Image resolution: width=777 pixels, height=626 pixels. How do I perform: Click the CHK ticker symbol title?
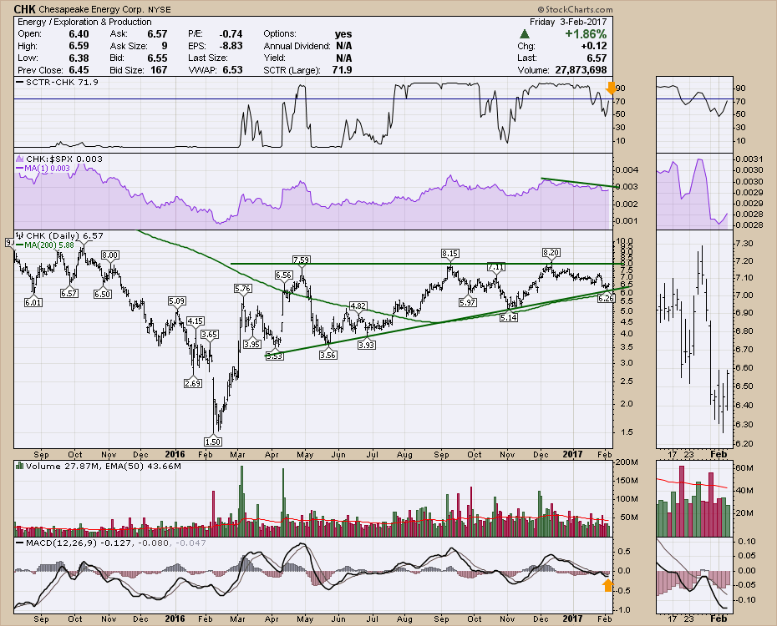26,8
